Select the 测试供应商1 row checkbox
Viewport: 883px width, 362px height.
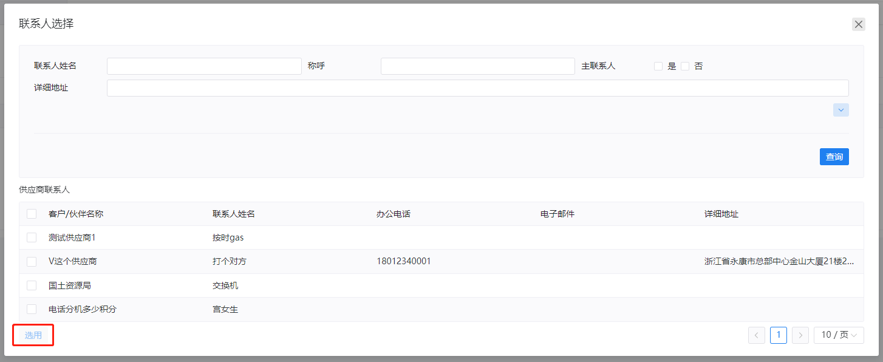pyautogui.click(x=32, y=237)
